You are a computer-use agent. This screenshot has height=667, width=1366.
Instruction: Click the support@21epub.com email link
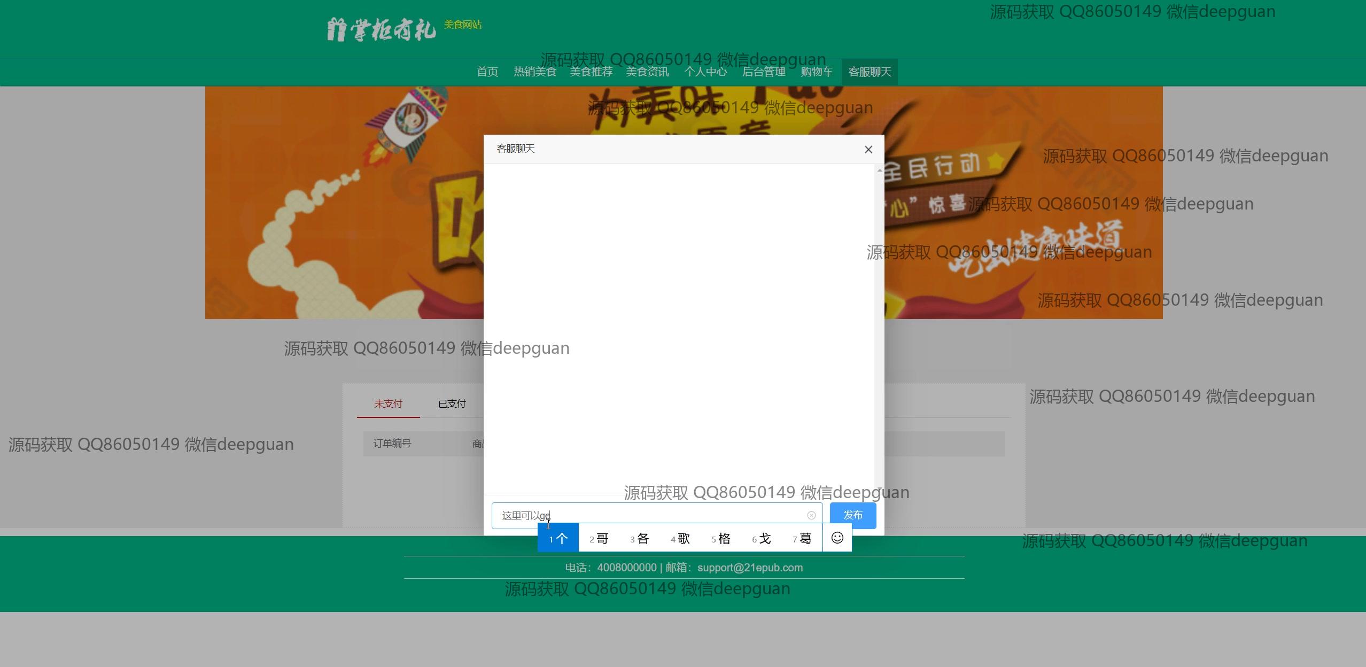click(749, 568)
